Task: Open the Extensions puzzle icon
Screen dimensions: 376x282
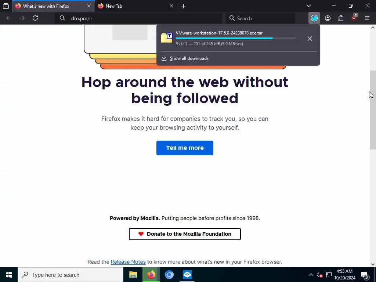Action: [341, 18]
